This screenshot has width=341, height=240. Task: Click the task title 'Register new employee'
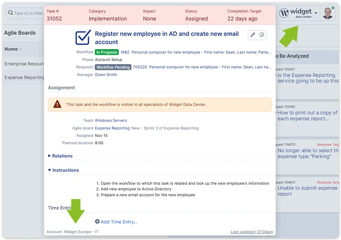[x=167, y=38]
